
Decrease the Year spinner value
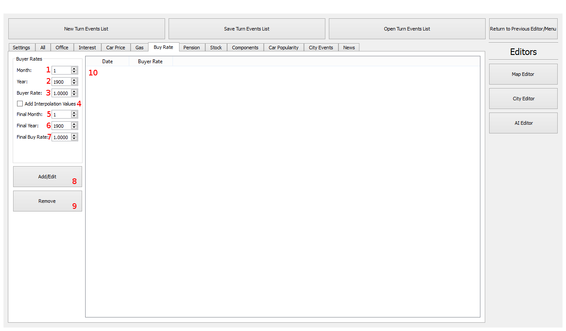74,83
